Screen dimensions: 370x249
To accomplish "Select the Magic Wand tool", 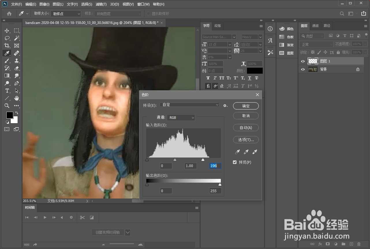I will tap(17, 38).
